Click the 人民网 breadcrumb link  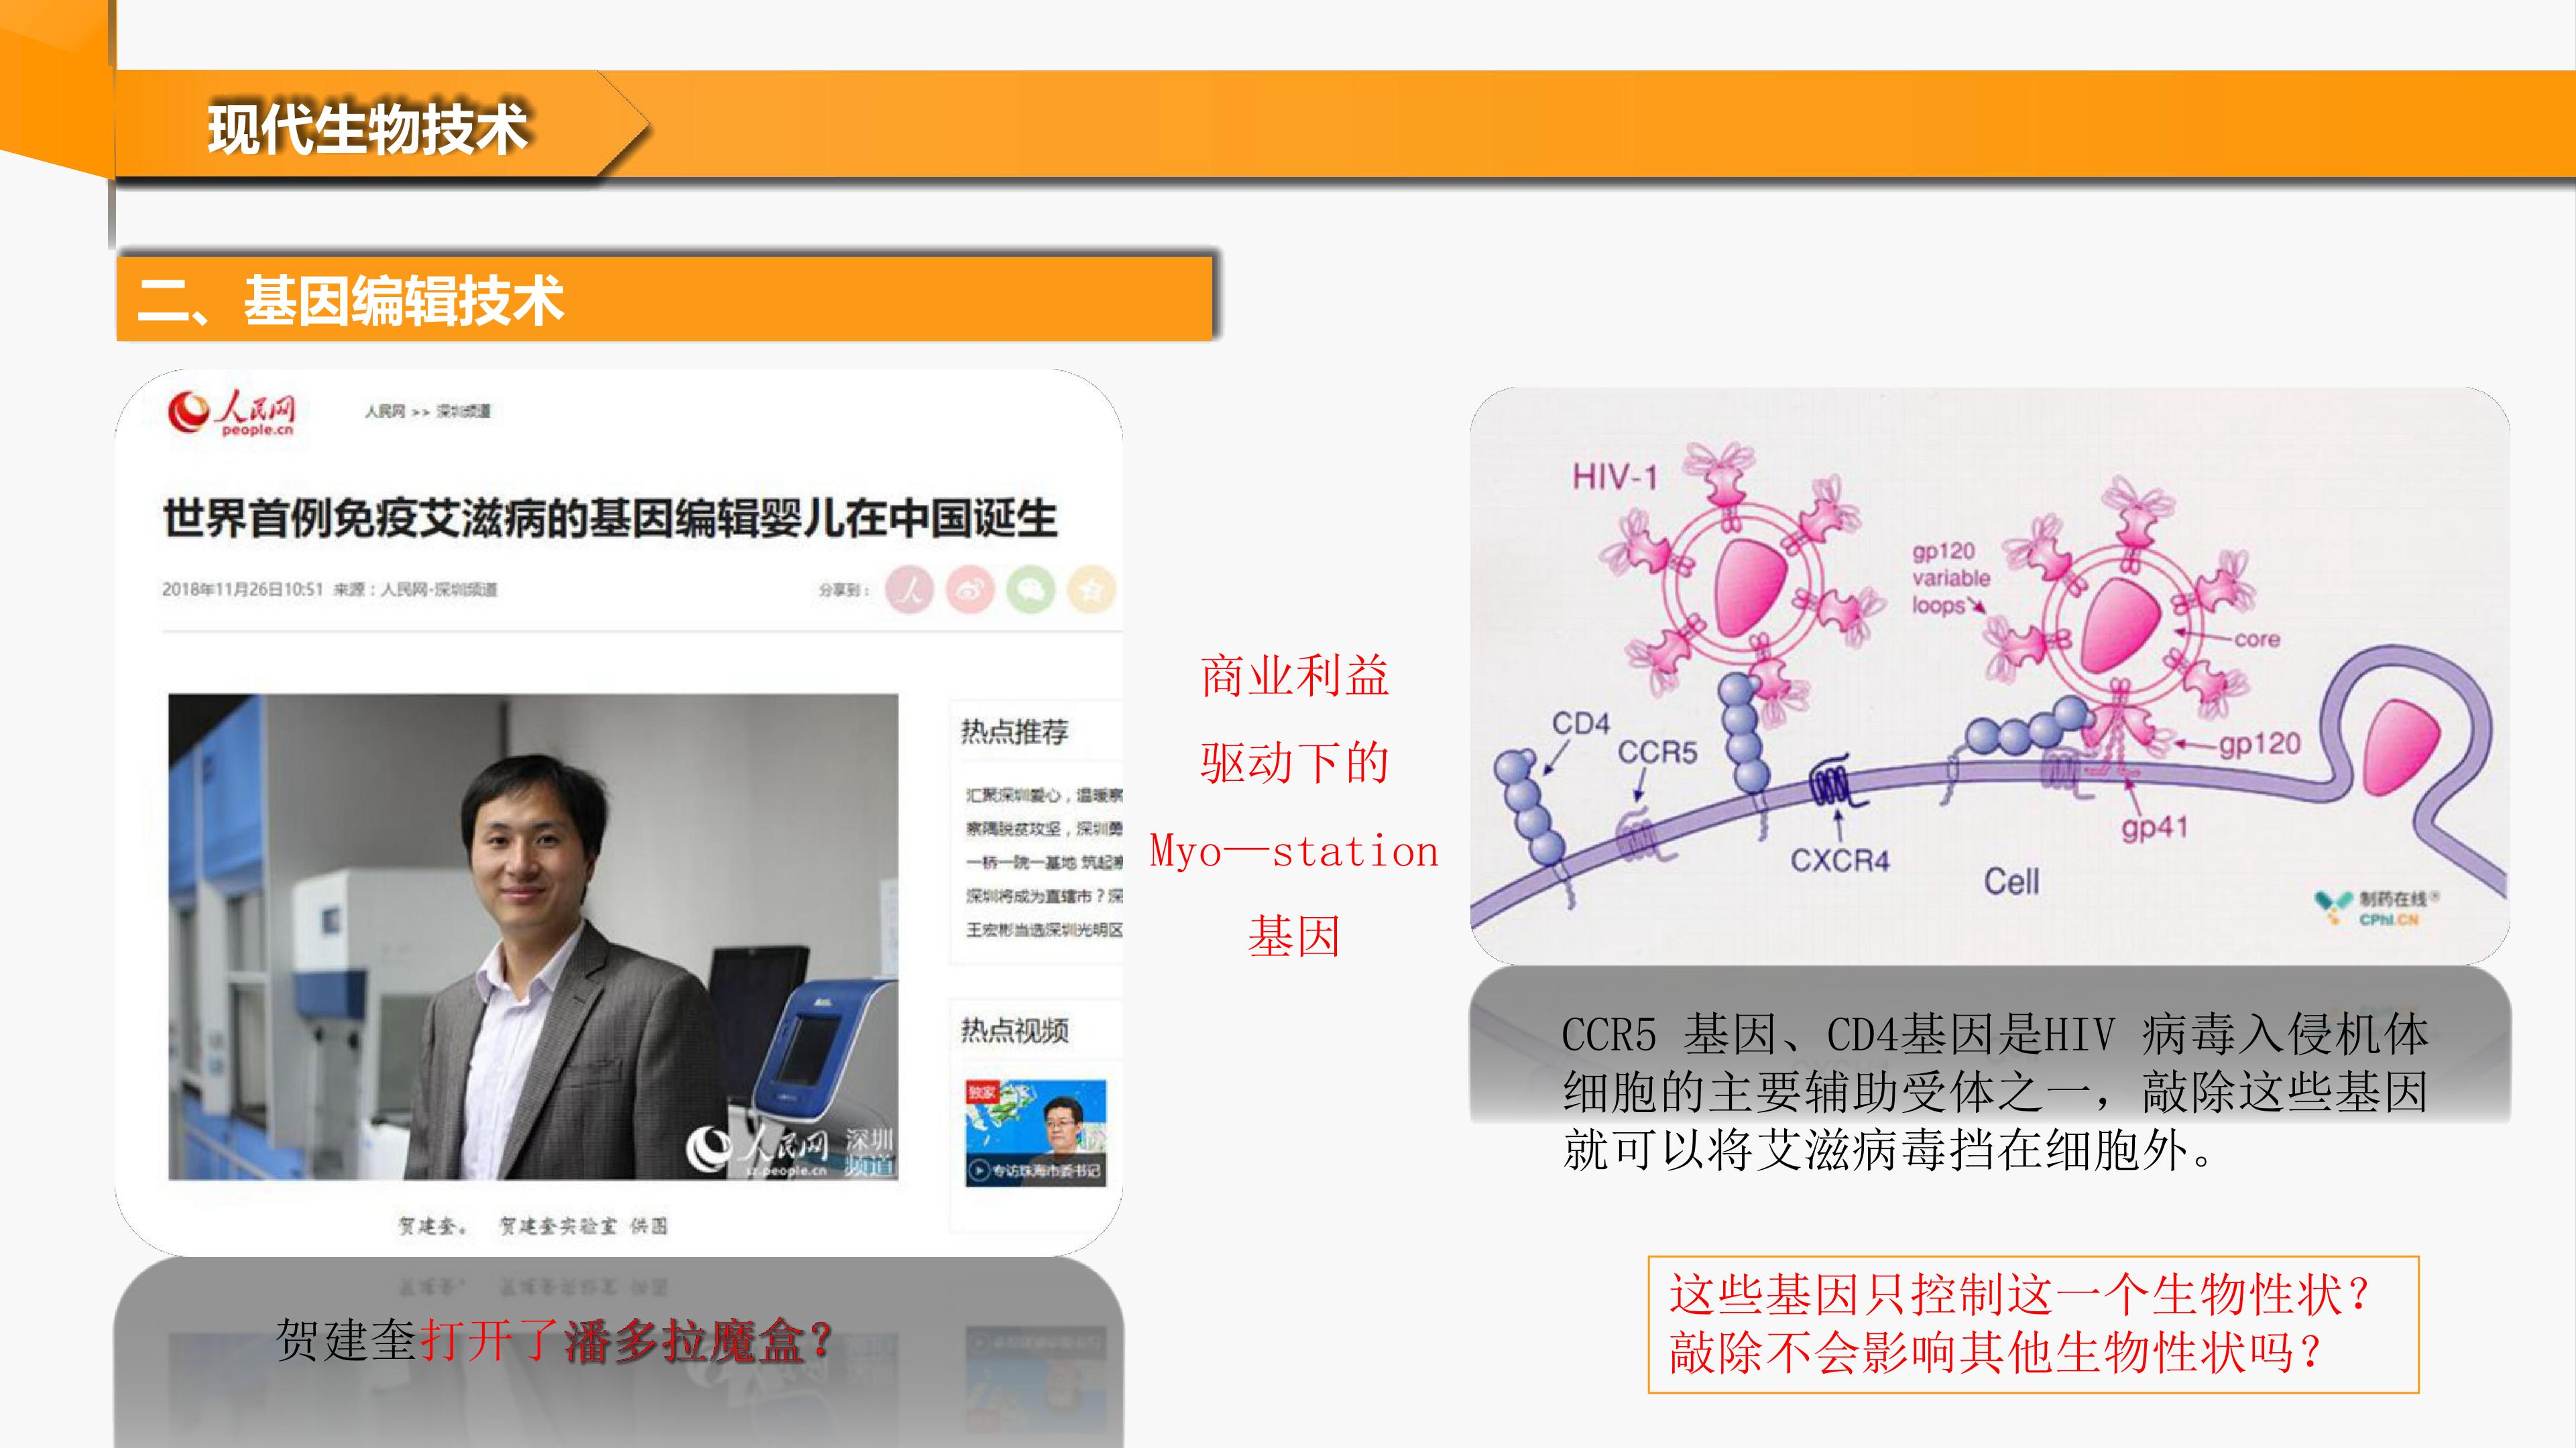(x=384, y=411)
